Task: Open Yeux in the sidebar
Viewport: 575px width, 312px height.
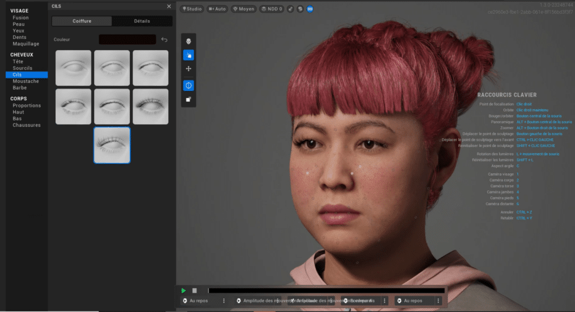Action: tap(18, 31)
